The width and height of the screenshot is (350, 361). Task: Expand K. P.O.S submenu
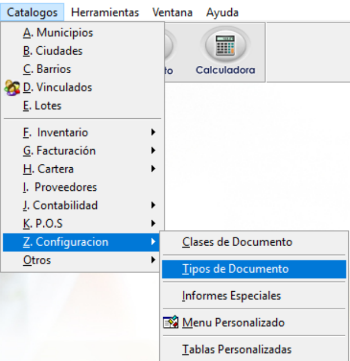coord(82,224)
